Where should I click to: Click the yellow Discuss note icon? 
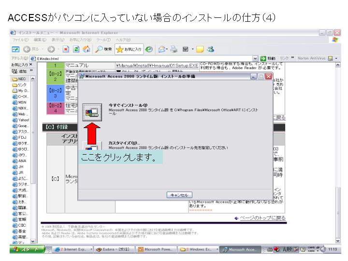coord(200,49)
